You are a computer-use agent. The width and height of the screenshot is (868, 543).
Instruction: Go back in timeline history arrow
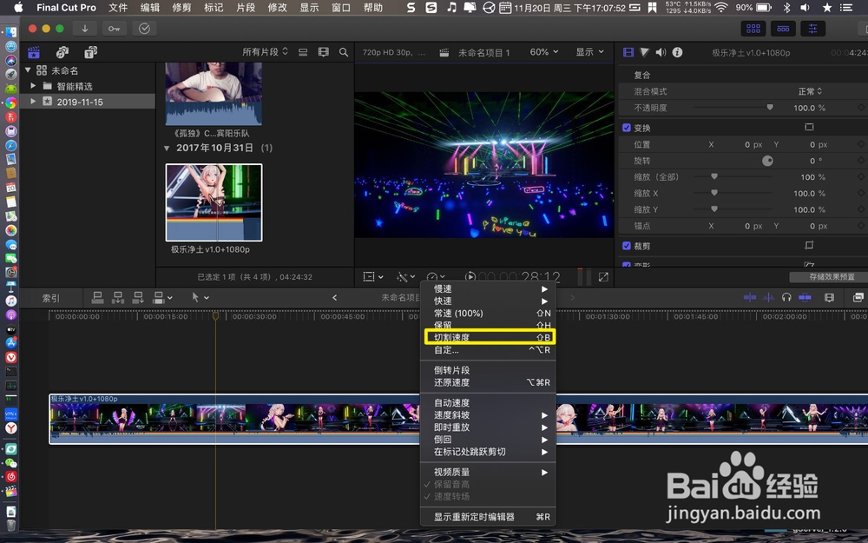pos(334,297)
